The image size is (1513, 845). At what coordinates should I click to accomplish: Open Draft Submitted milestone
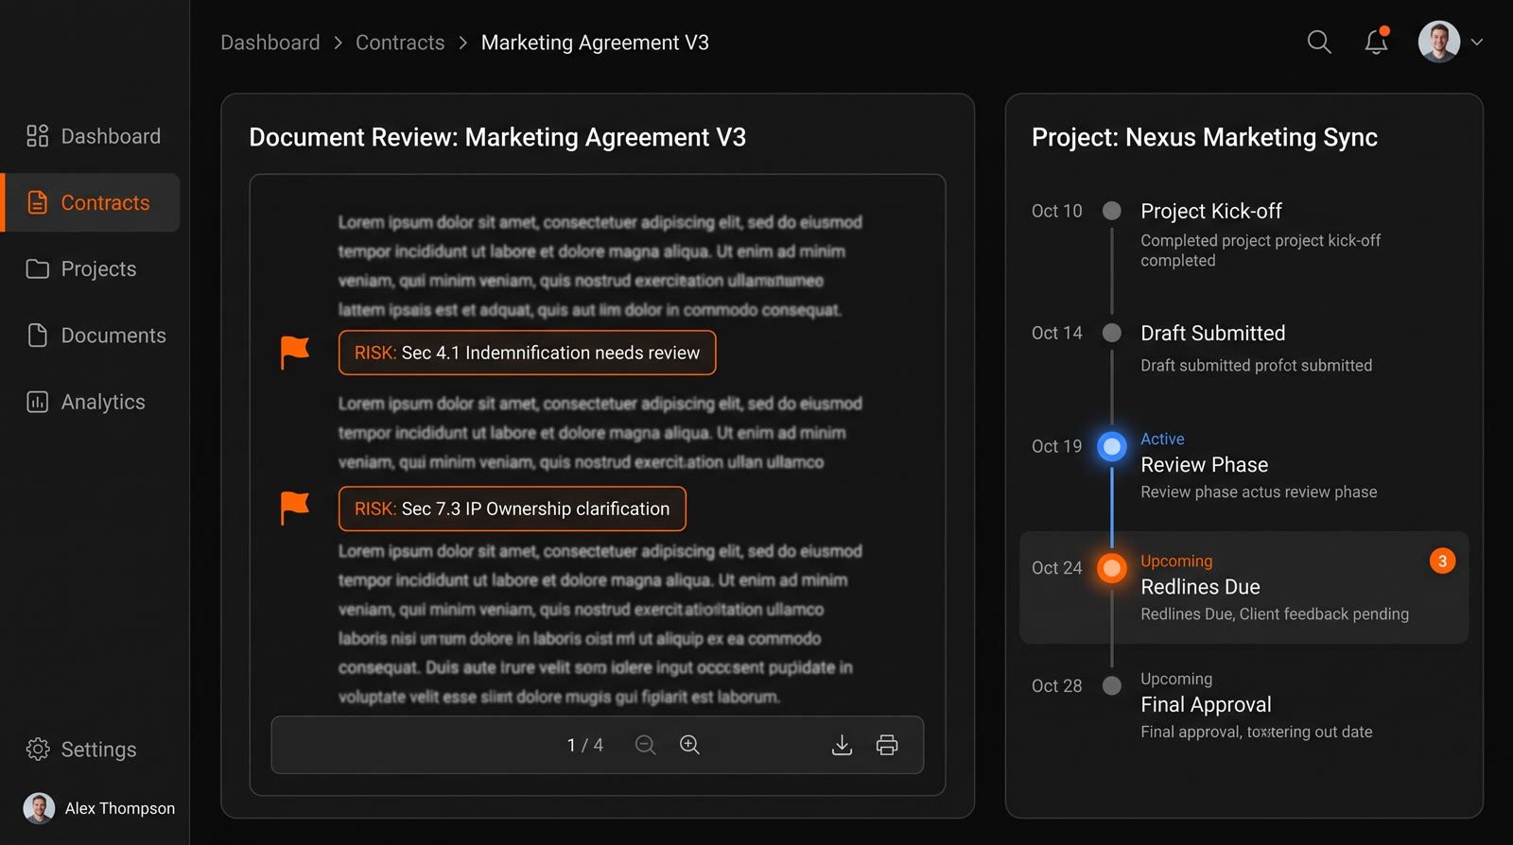click(x=1212, y=333)
